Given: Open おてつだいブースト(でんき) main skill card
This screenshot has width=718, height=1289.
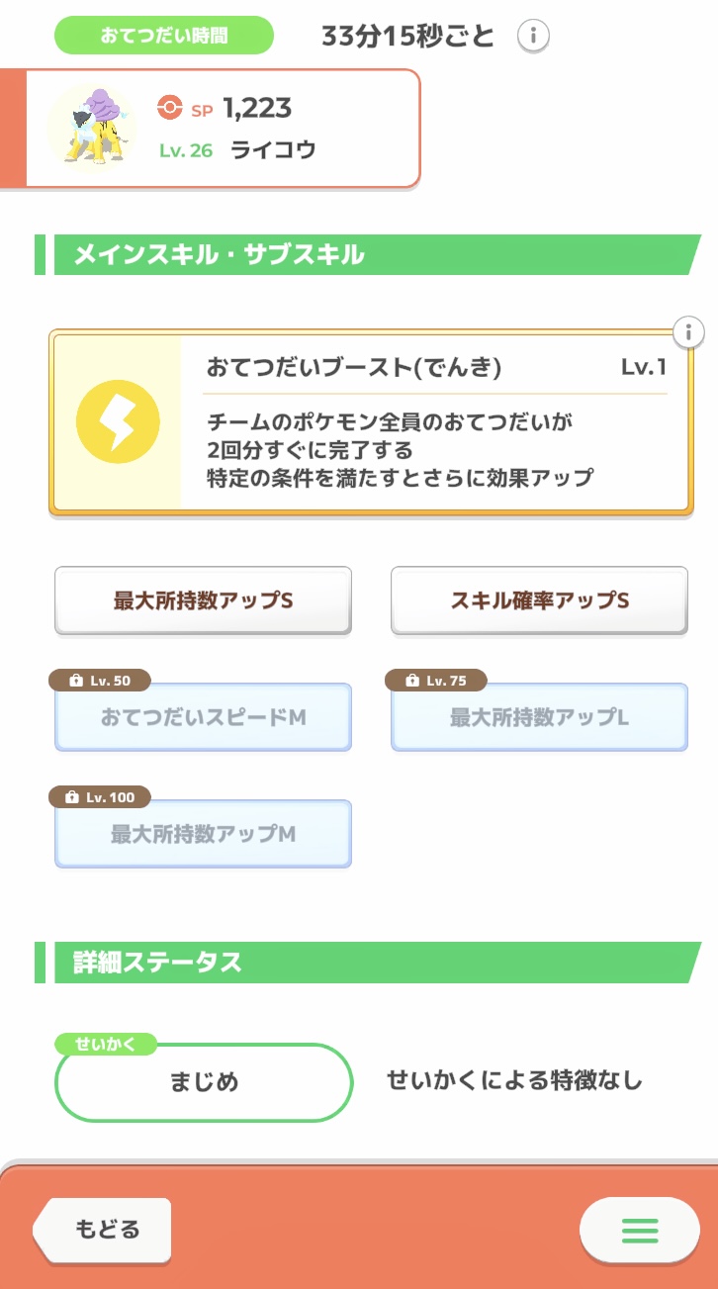Looking at the screenshot, I should [371, 422].
